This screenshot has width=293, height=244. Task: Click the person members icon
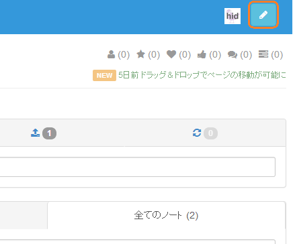coord(111,54)
